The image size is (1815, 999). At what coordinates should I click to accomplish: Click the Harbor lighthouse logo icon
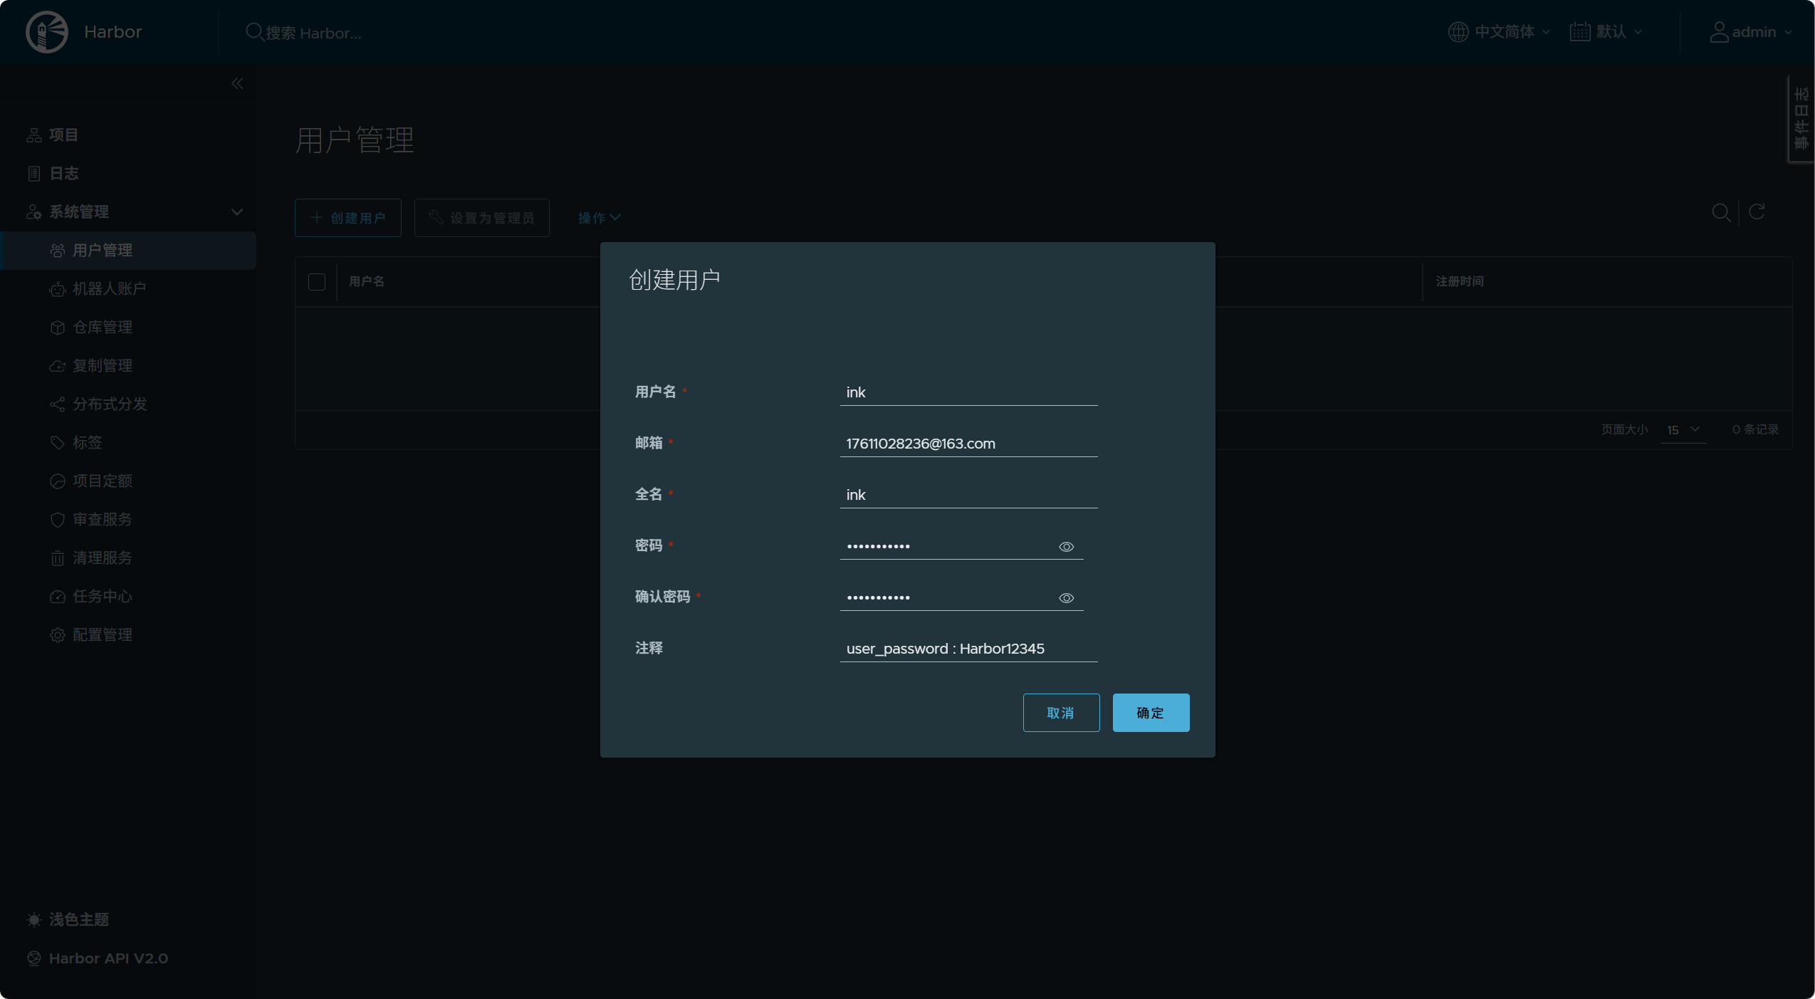pos(47,32)
